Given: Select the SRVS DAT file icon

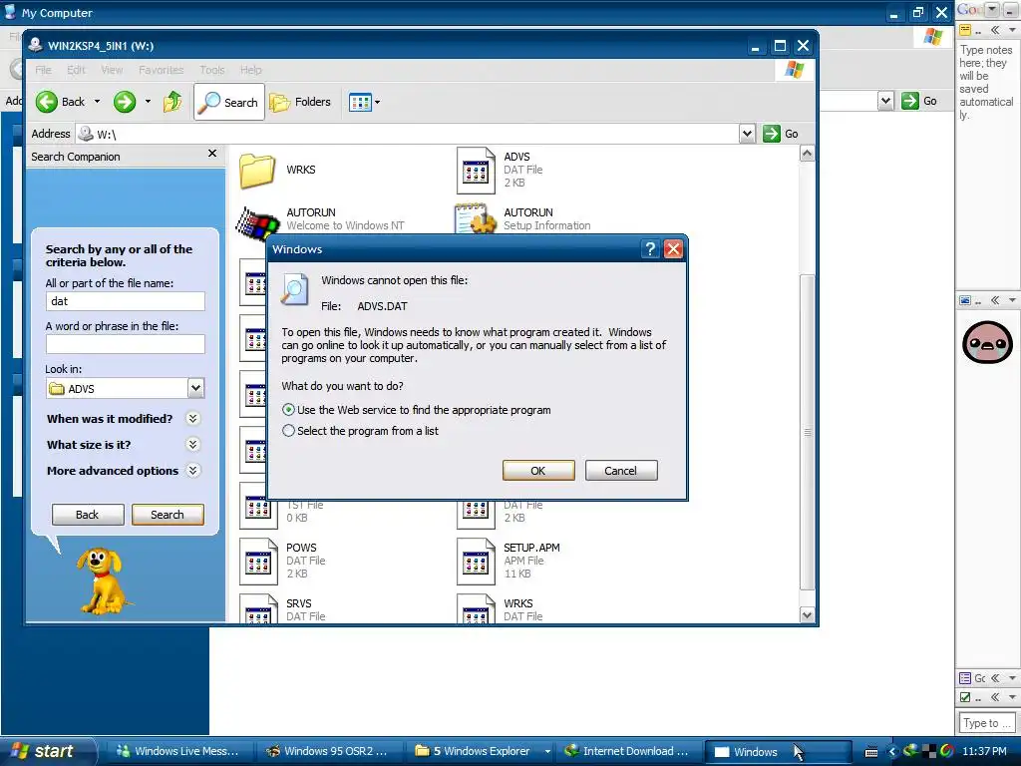Looking at the screenshot, I should pos(258,609).
